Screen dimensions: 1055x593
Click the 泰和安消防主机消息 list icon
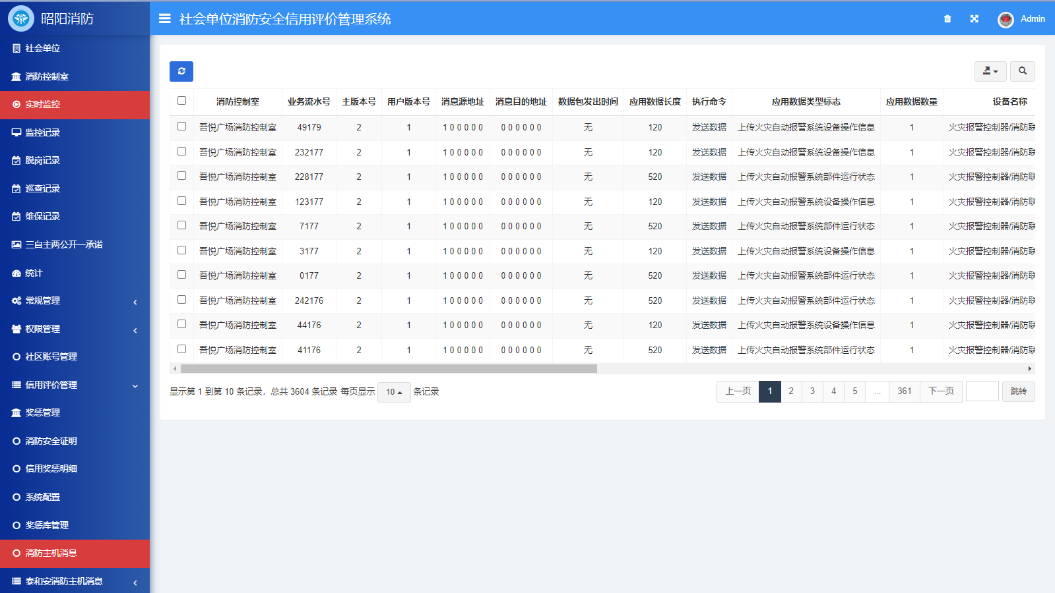pyautogui.click(x=16, y=581)
